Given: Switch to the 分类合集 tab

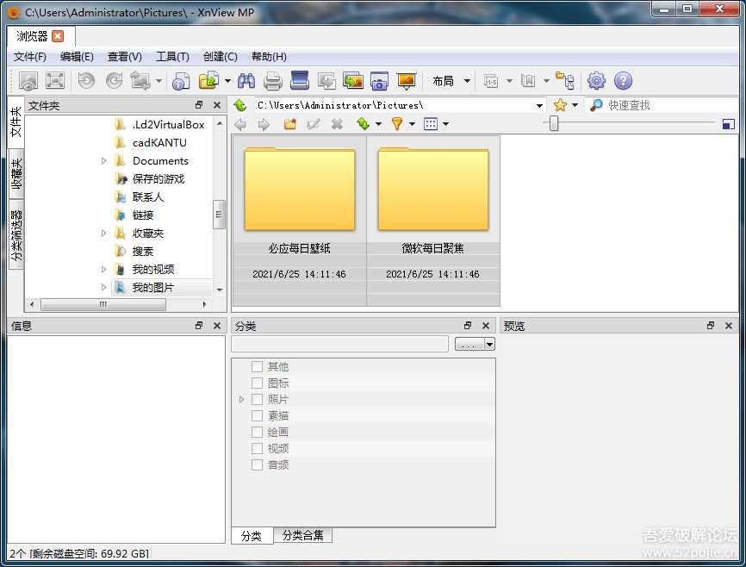Looking at the screenshot, I should pyautogui.click(x=302, y=535).
